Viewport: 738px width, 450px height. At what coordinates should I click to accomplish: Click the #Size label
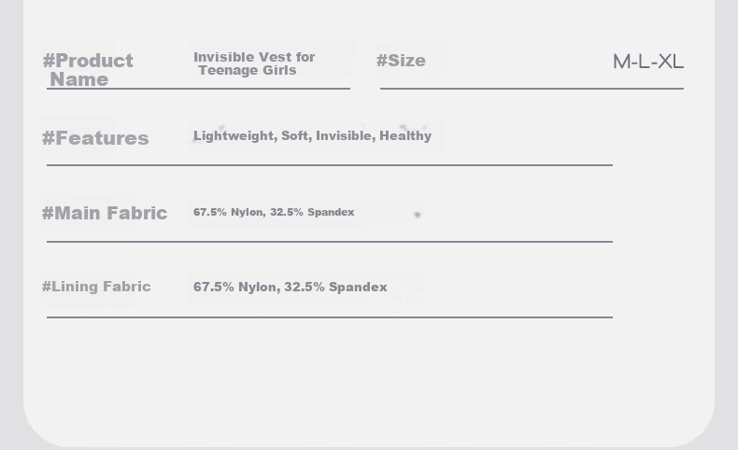tap(401, 61)
